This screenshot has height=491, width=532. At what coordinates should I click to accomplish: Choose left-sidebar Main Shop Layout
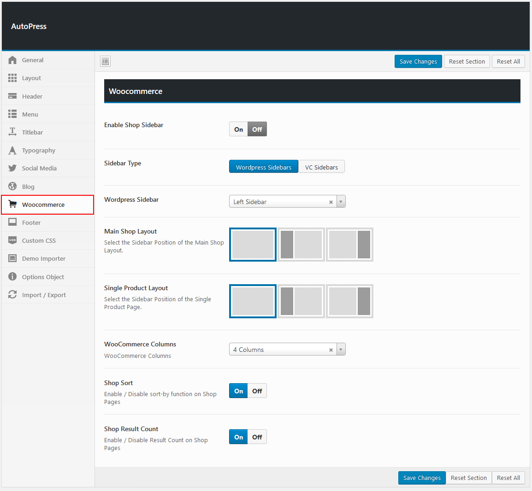(x=301, y=245)
